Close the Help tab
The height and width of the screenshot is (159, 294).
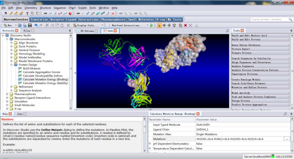click(10, 114)
